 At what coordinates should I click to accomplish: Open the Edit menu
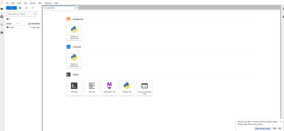pyautogui.click(x=13, y=3)
